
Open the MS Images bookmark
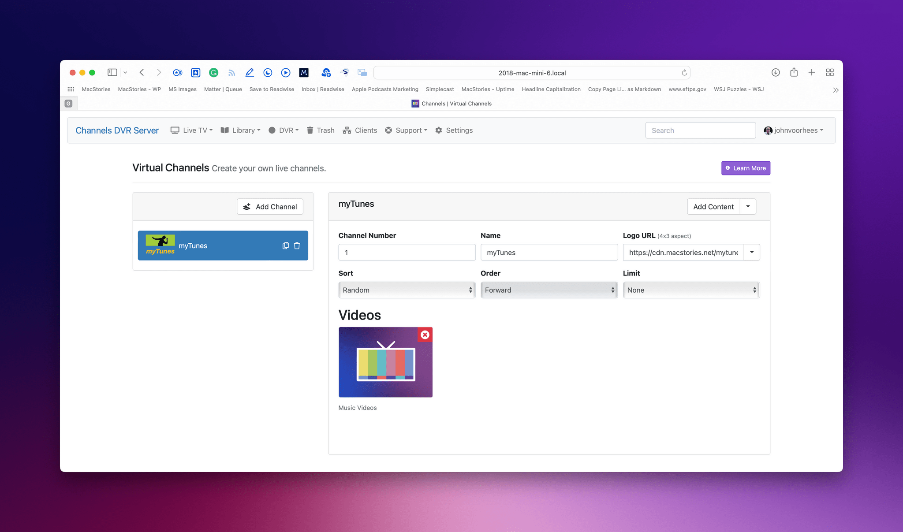click(183, 89)
